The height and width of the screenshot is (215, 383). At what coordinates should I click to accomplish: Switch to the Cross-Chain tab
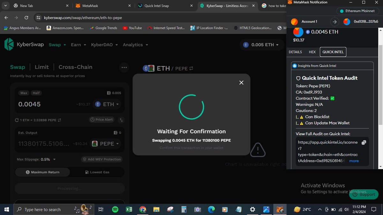coord(75,67)
